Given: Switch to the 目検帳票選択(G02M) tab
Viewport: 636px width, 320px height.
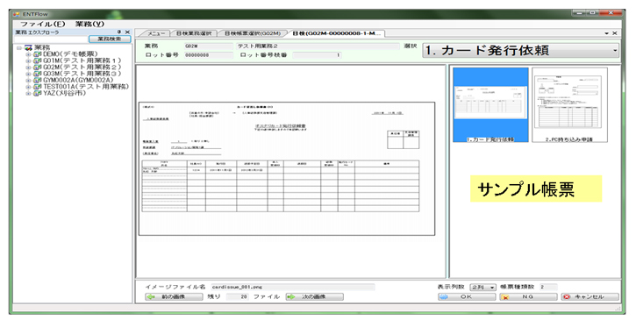Looking at the screenshot, I should tap(253, 33).
